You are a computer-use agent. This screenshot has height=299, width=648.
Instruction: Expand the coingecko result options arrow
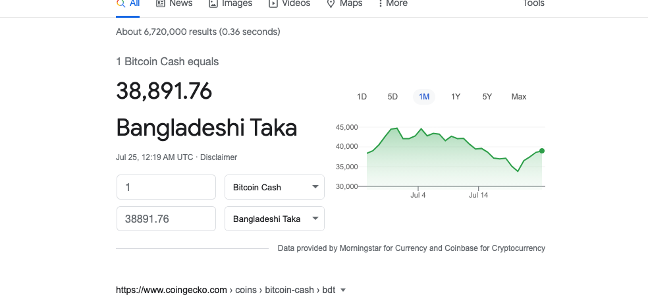click(x=342, y=290)
